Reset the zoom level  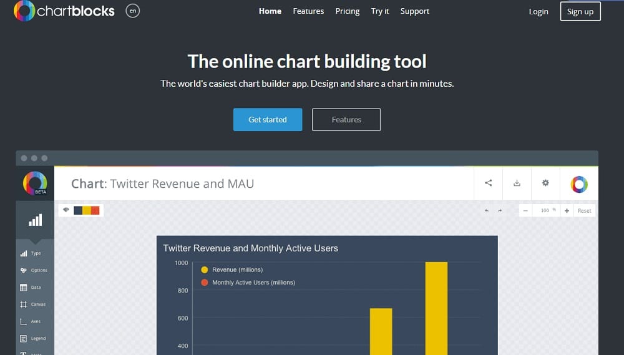(584, 210)
